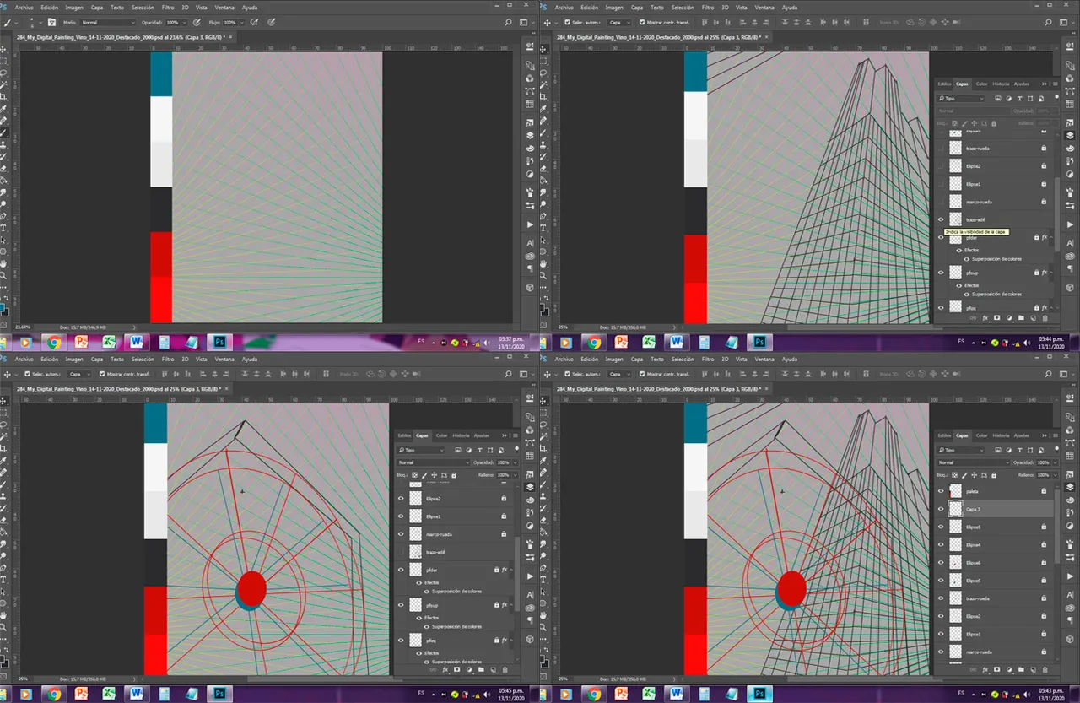Image resolution: width=1080 pixels, height=703 pixels.
Task: Select the Brush tool in top-left Photoshop window
Action: [3, 132]
